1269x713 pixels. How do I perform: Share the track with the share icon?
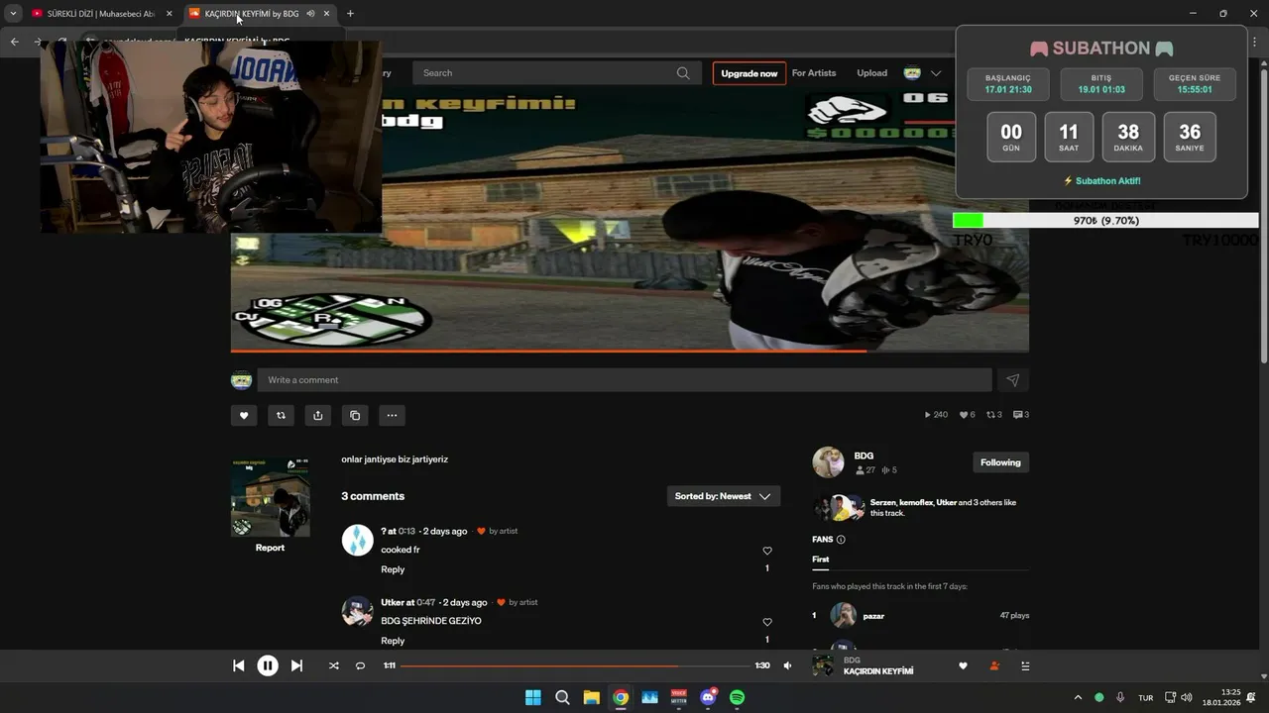coord(317,415)
